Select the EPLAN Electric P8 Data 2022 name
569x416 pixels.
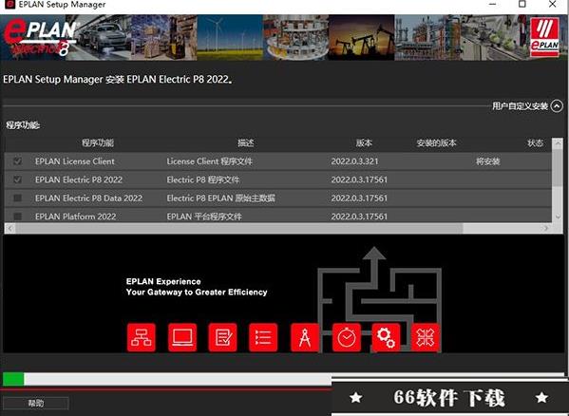[x=89, y=199]
